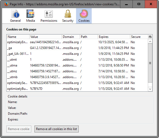Click Remove all cookies in this list
This screenshot has width=159, height=138.
[x=56, y=129]
